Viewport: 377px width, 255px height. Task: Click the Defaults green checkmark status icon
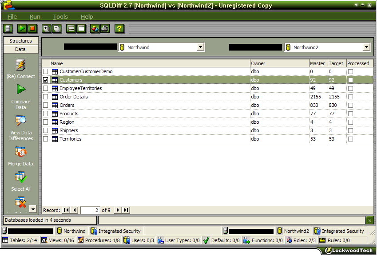coord(206,240)
